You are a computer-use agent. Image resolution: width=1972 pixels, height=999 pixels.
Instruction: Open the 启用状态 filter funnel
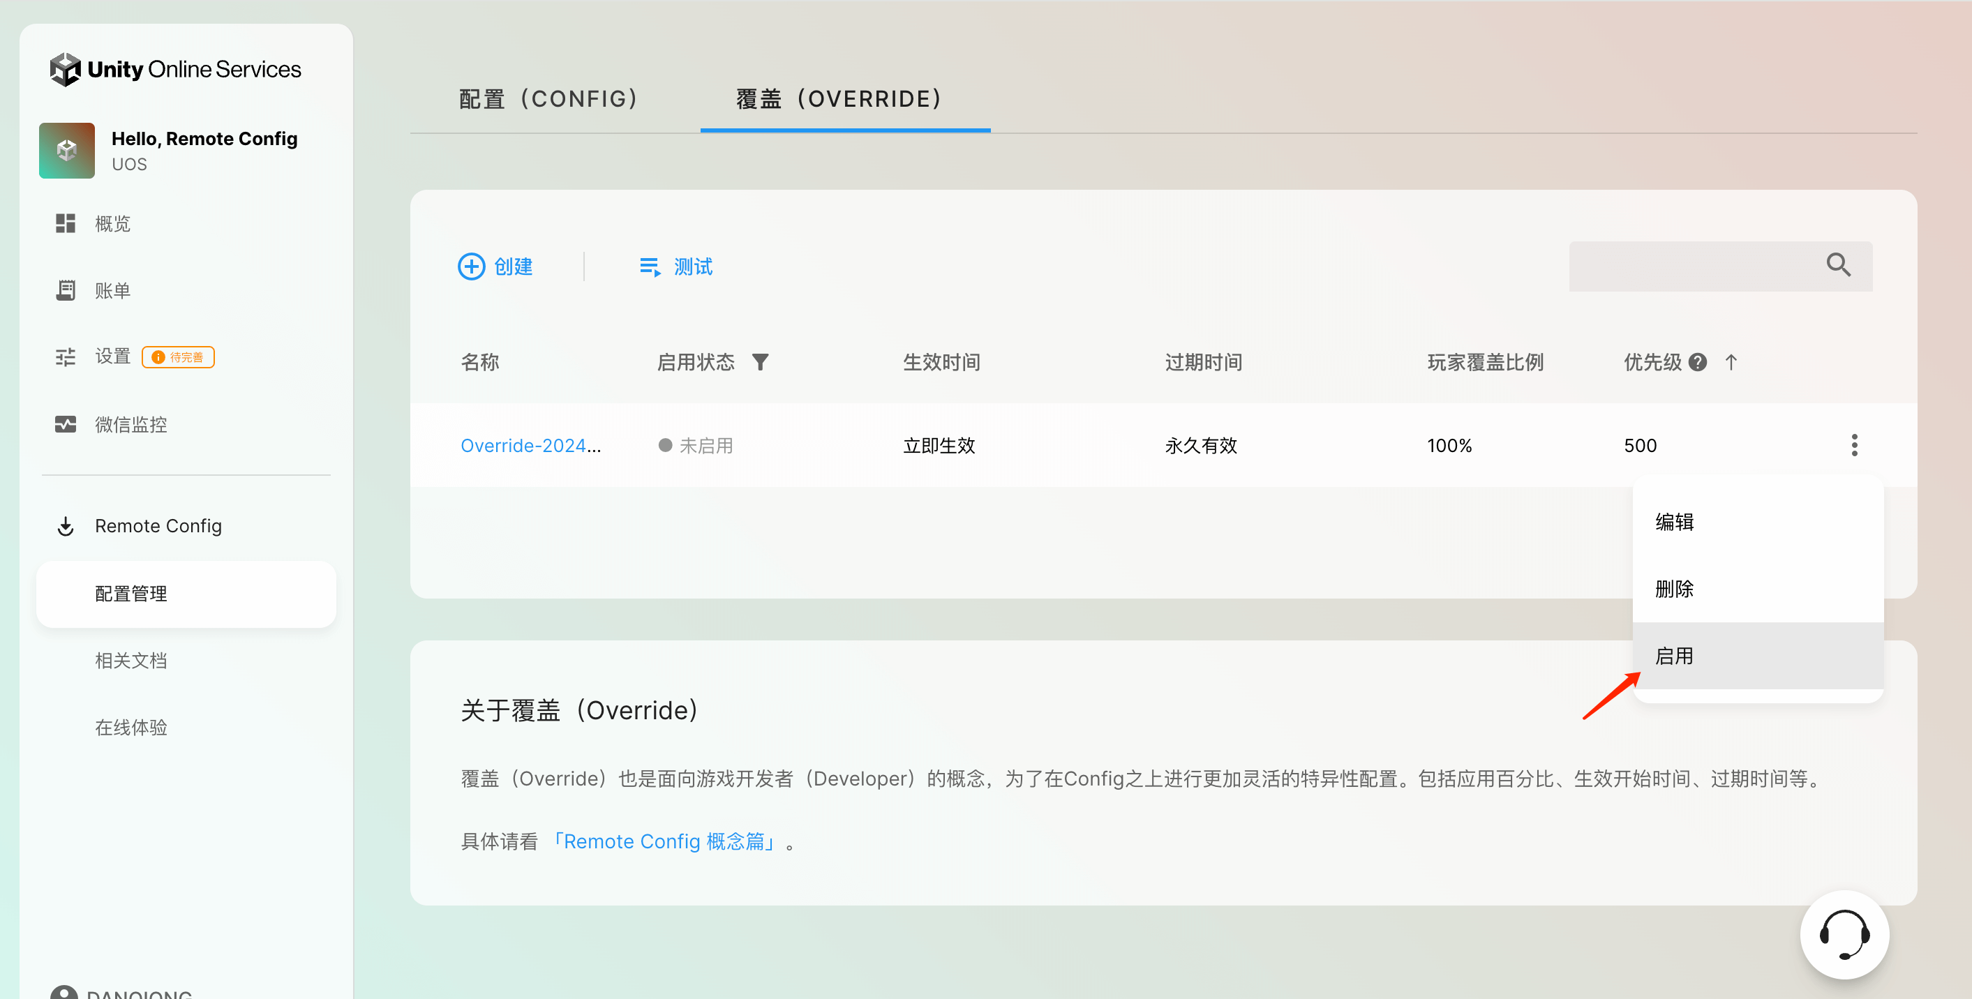[759, 362]
